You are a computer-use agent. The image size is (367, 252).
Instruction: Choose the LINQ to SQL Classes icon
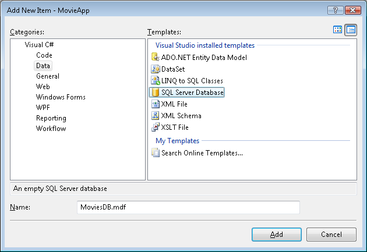[156, 81]
